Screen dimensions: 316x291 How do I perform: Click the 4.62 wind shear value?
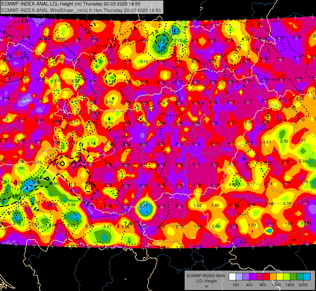pyautogui.click(x=58, y=81)
